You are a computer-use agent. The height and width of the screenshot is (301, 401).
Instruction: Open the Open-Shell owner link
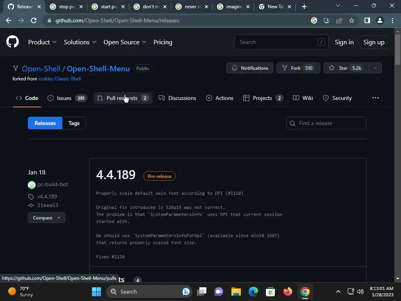click(41, 69)
